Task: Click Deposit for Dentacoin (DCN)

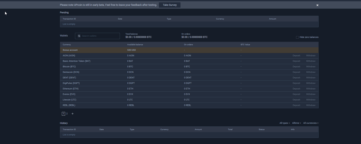Action: tap(296, 72)
